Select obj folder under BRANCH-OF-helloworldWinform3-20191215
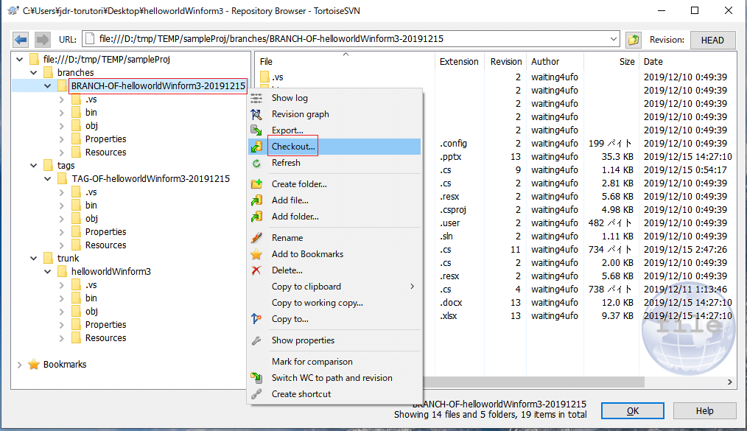 (x=91, y=126)
